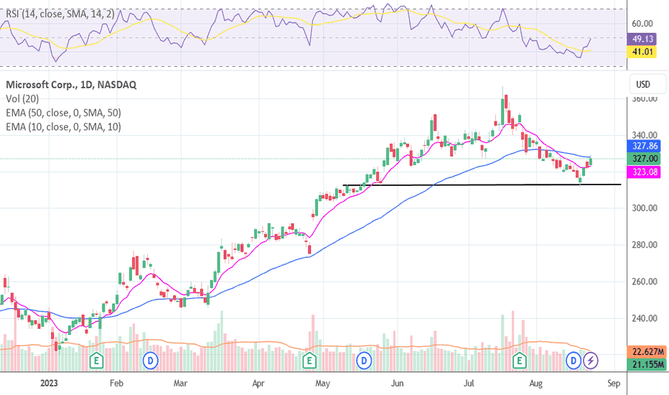
Task: Click the Sep label on the time axis
Action: click(614, 383)
